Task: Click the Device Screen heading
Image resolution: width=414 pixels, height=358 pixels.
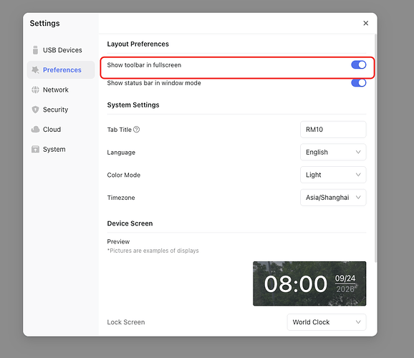Action: point(130,223)
